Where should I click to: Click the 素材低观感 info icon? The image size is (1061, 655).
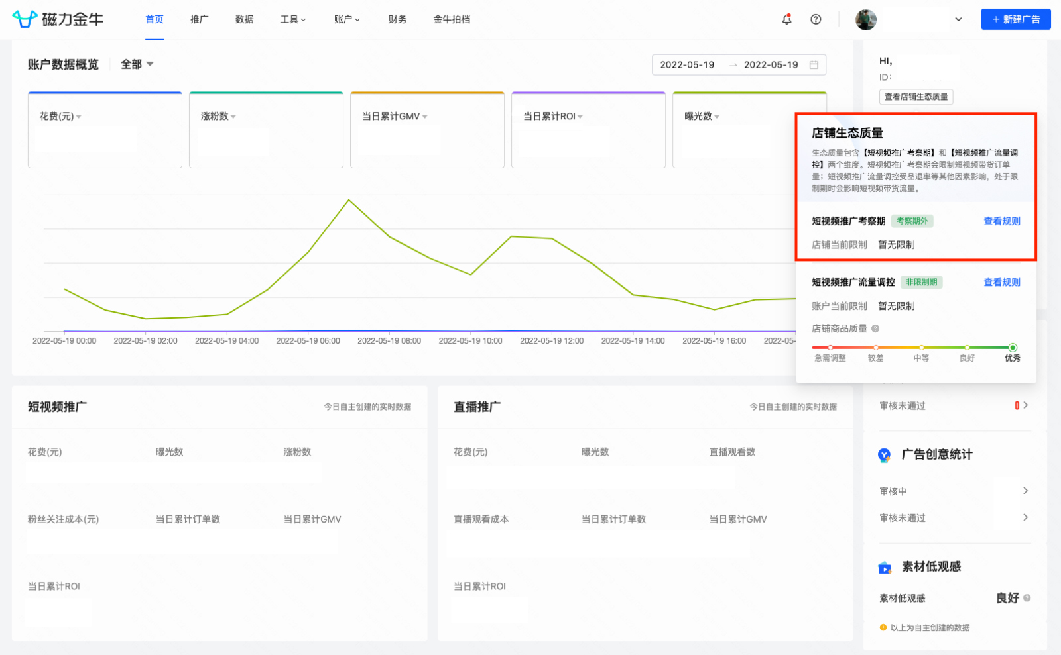click(1027, 598)
